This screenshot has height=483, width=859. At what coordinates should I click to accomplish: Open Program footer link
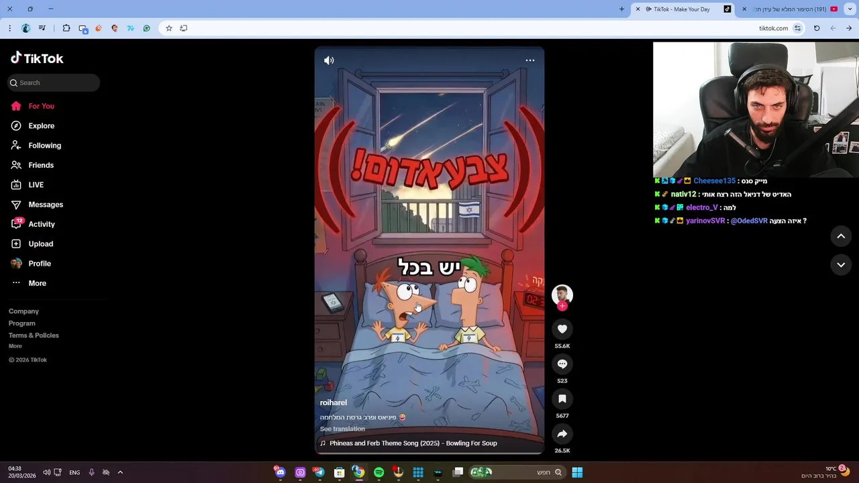click(22, 323)
